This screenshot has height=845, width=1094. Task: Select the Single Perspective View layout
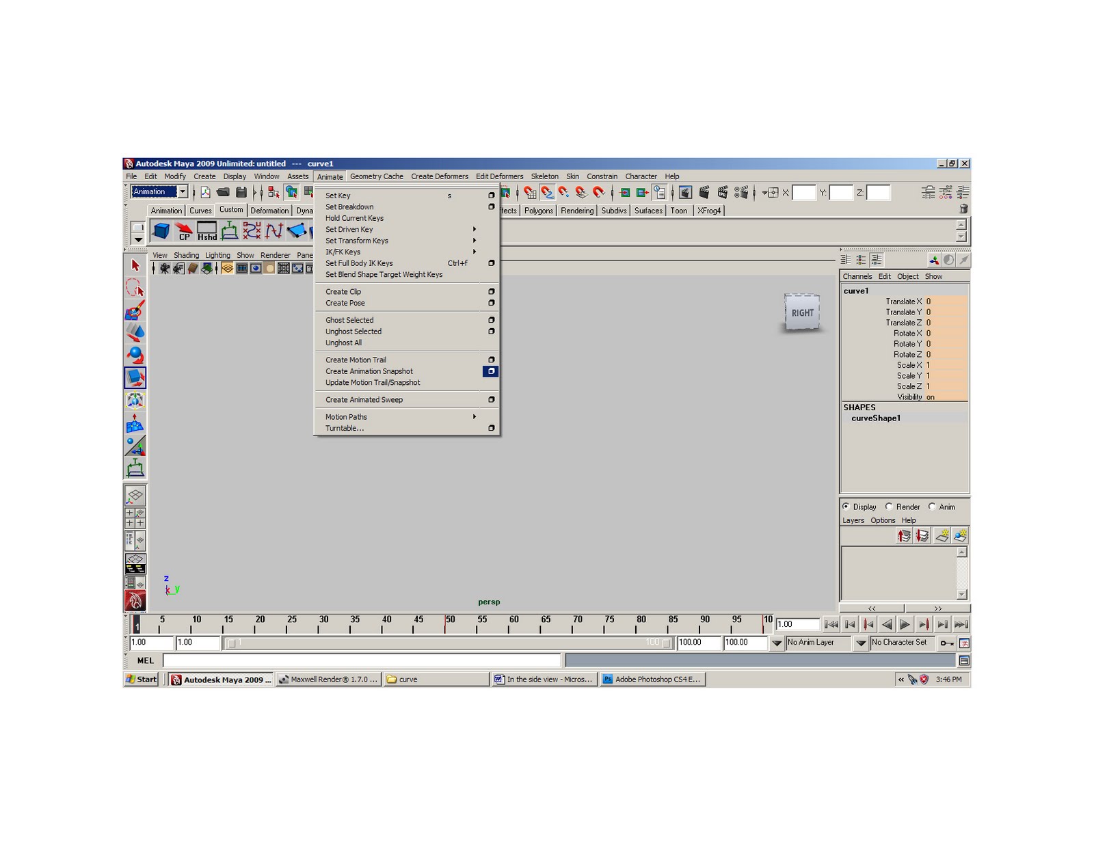pos(135,495)
